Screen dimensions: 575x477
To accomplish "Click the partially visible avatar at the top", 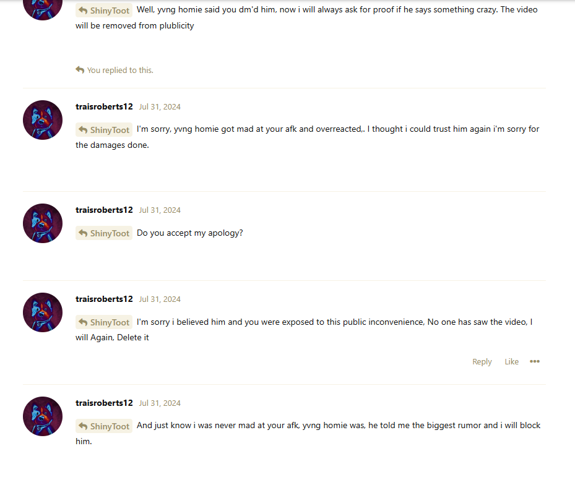I will [43, 9].
